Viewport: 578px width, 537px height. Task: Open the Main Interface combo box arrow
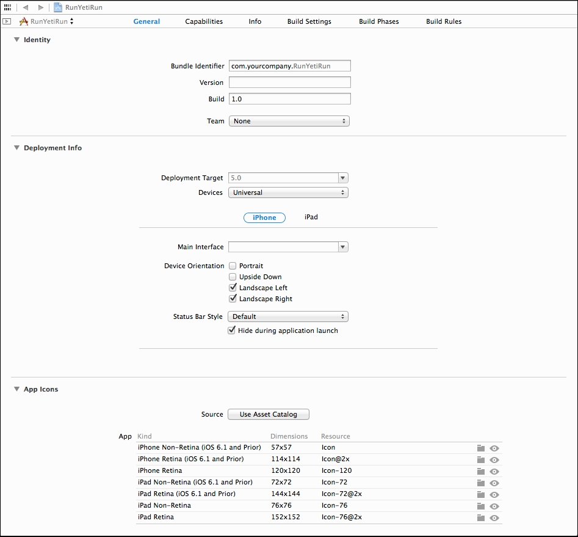(343, 247)
